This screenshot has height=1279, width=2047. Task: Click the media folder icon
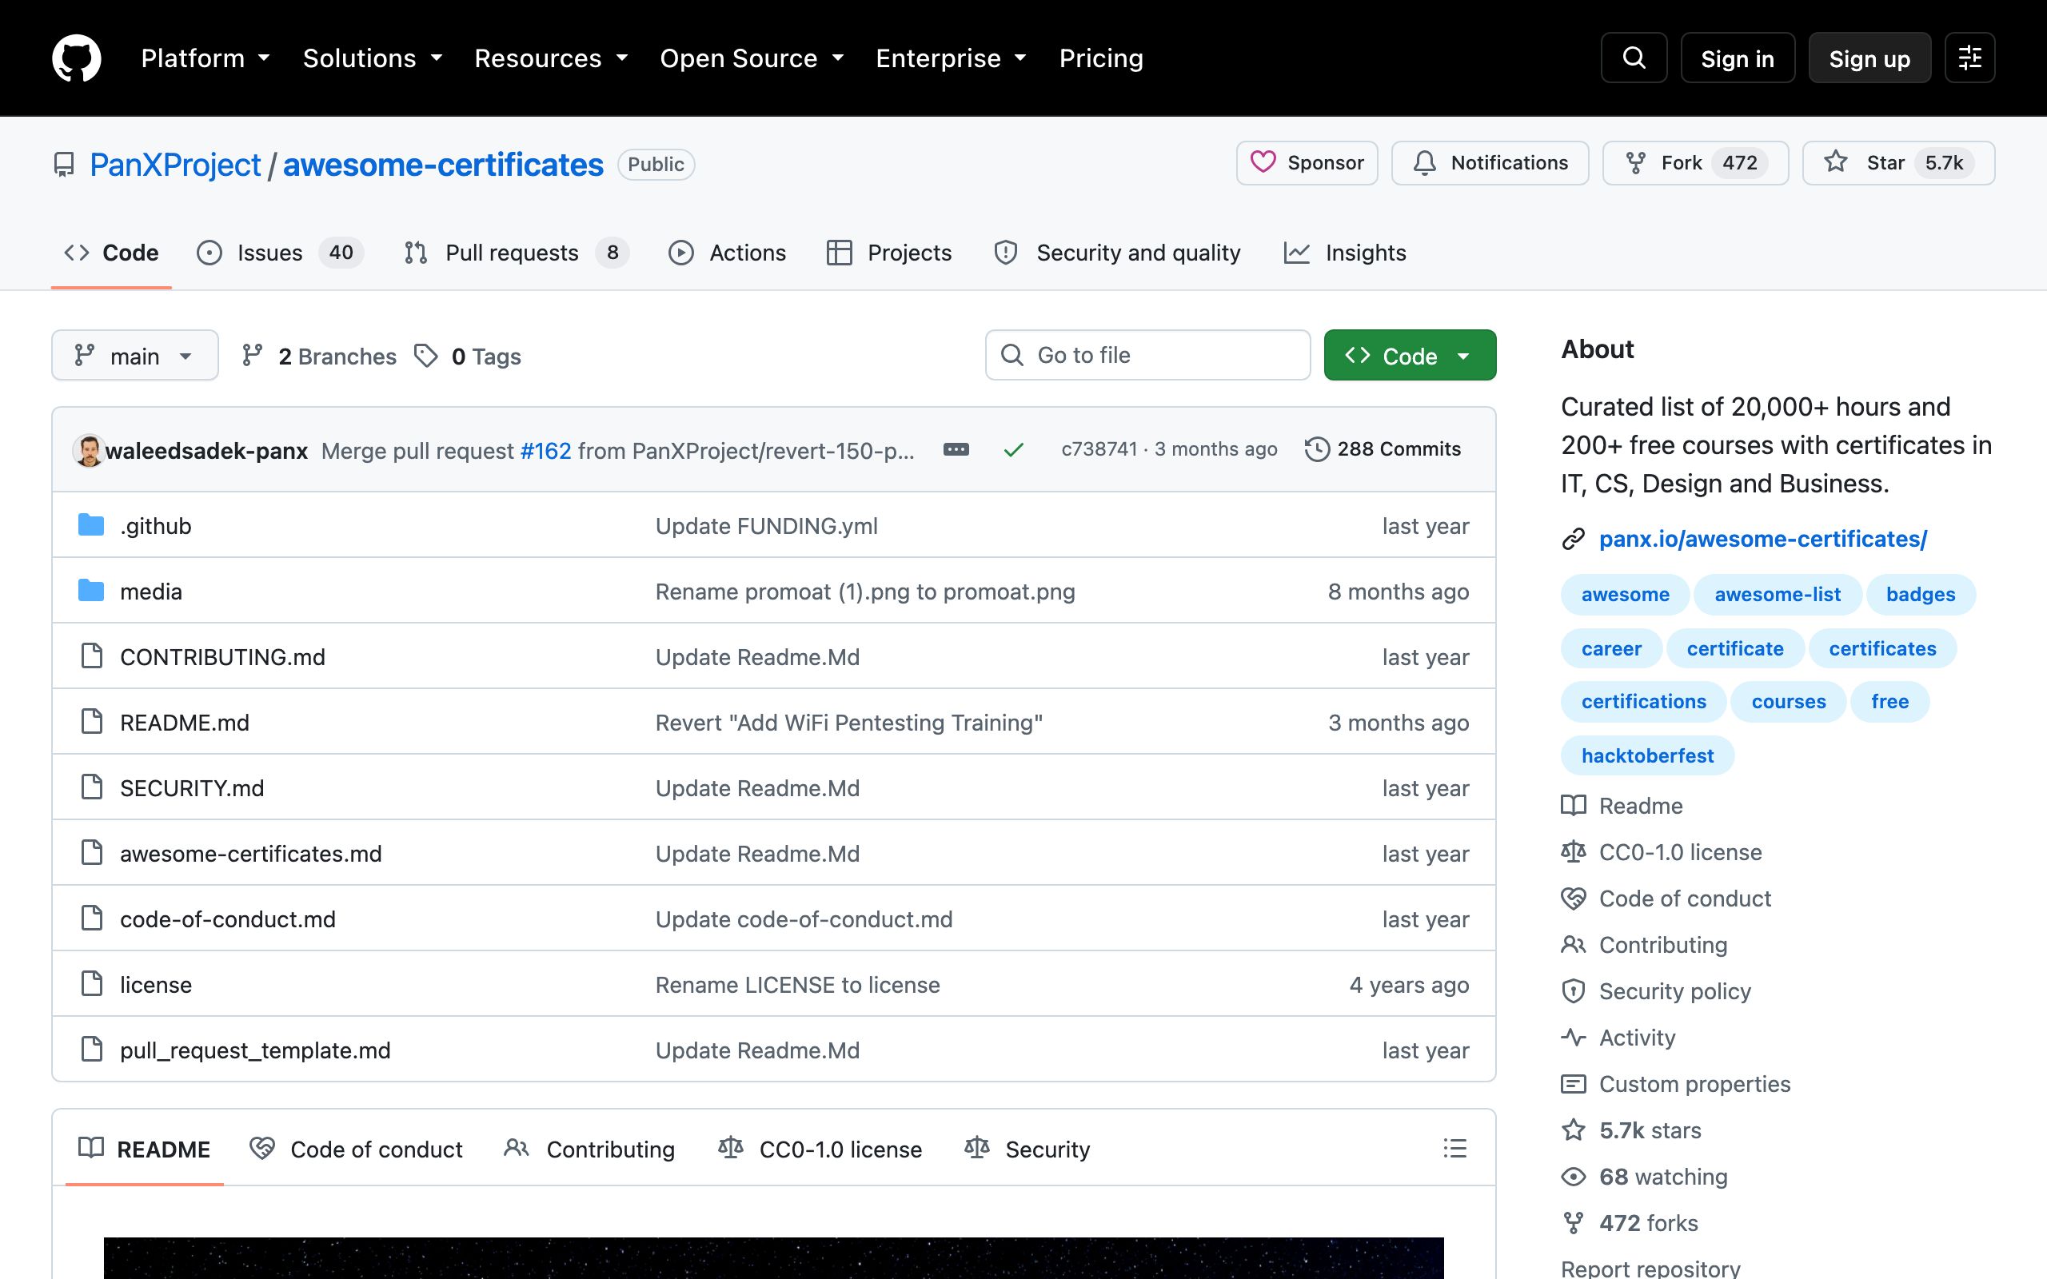[90, 591]
